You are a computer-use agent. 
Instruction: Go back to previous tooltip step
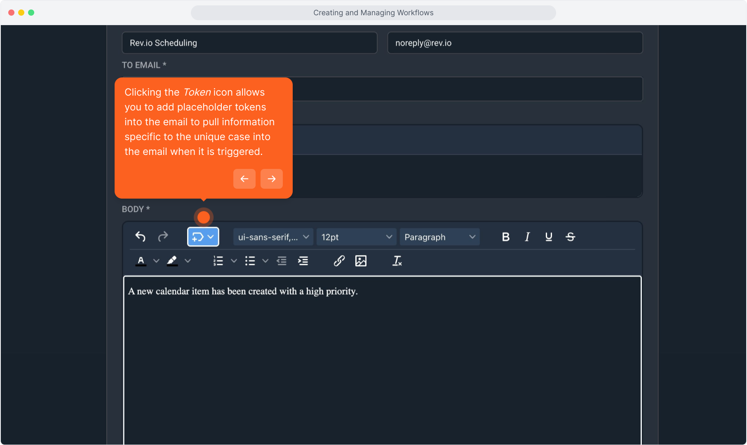(244, 179)
